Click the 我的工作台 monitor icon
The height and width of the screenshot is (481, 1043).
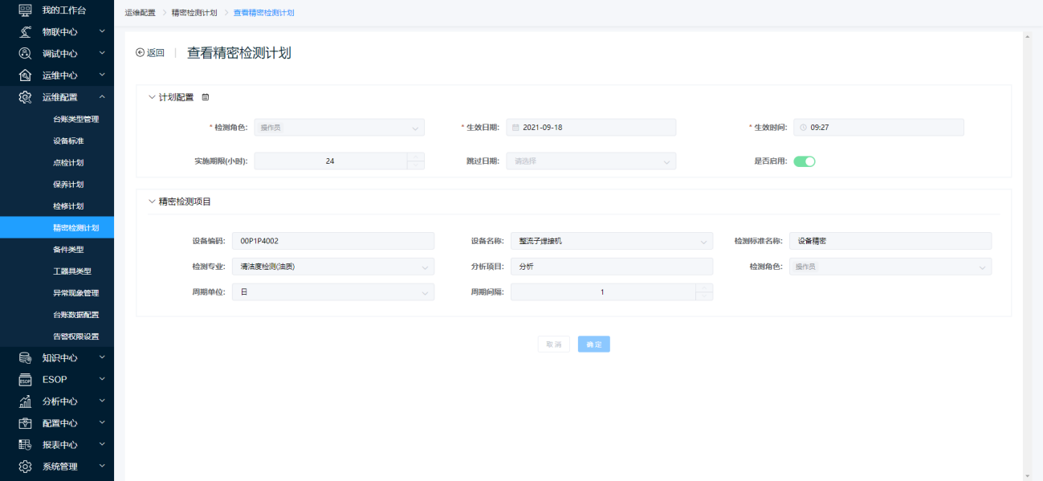tap(25, 10)
